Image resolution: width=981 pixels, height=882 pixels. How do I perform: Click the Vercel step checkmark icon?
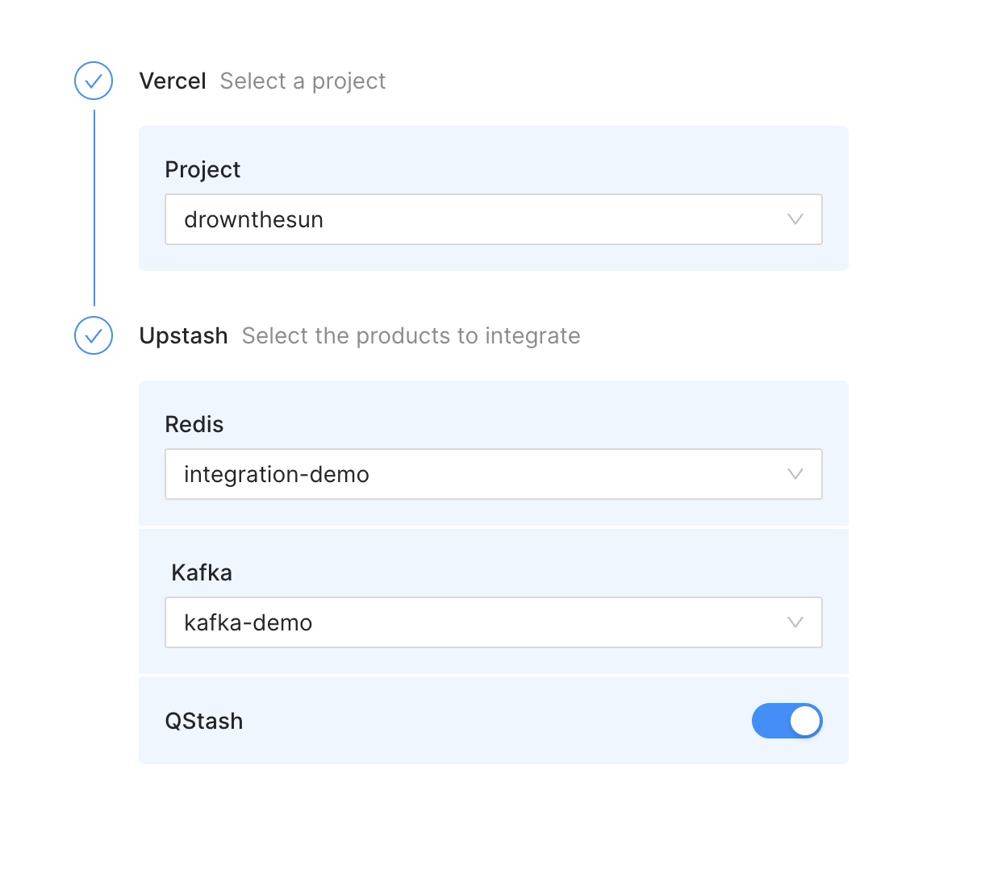click(x=94, y=81)
